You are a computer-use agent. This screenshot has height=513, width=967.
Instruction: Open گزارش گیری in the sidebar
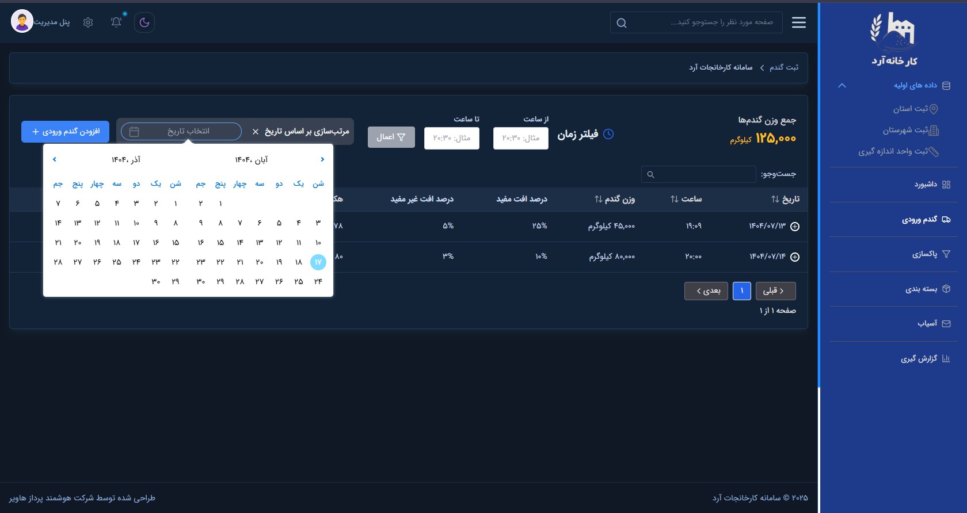[926, 358]
